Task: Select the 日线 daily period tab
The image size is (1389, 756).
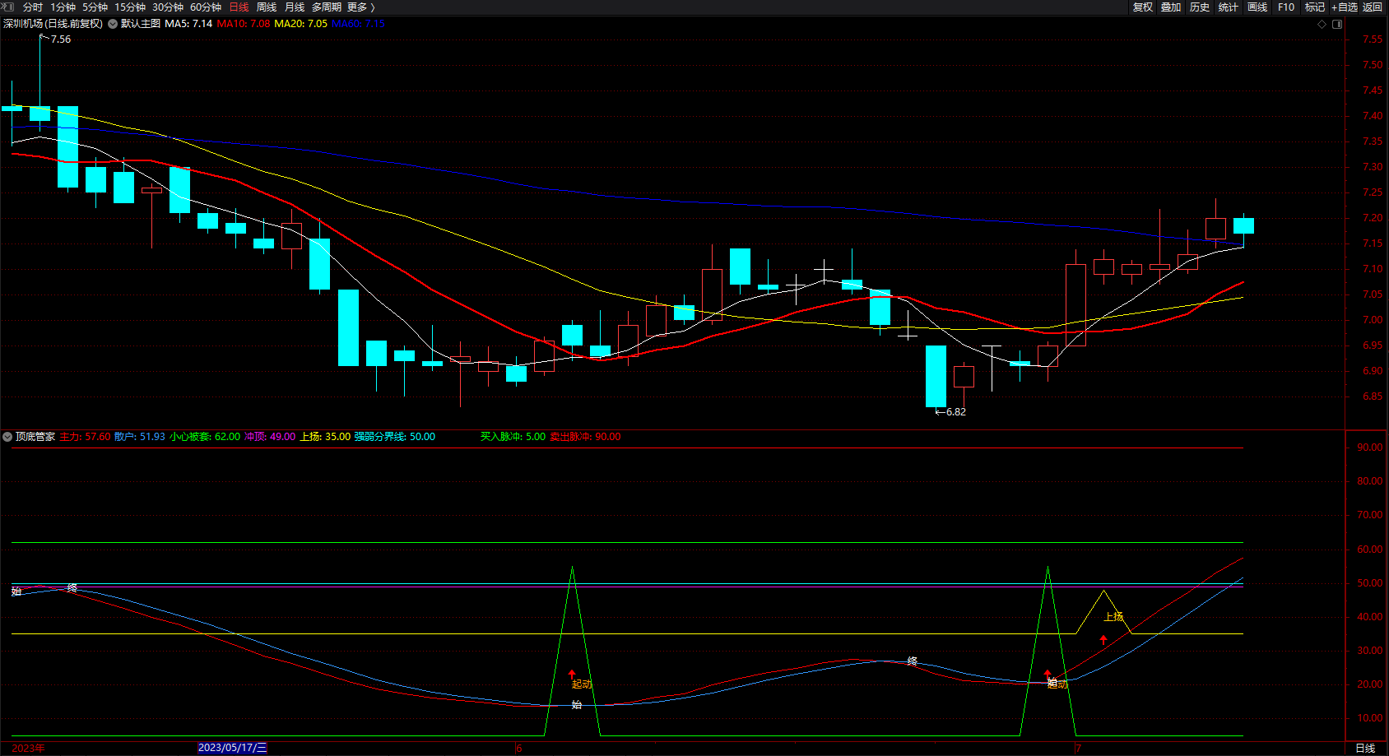Action: tap(239, 7)
